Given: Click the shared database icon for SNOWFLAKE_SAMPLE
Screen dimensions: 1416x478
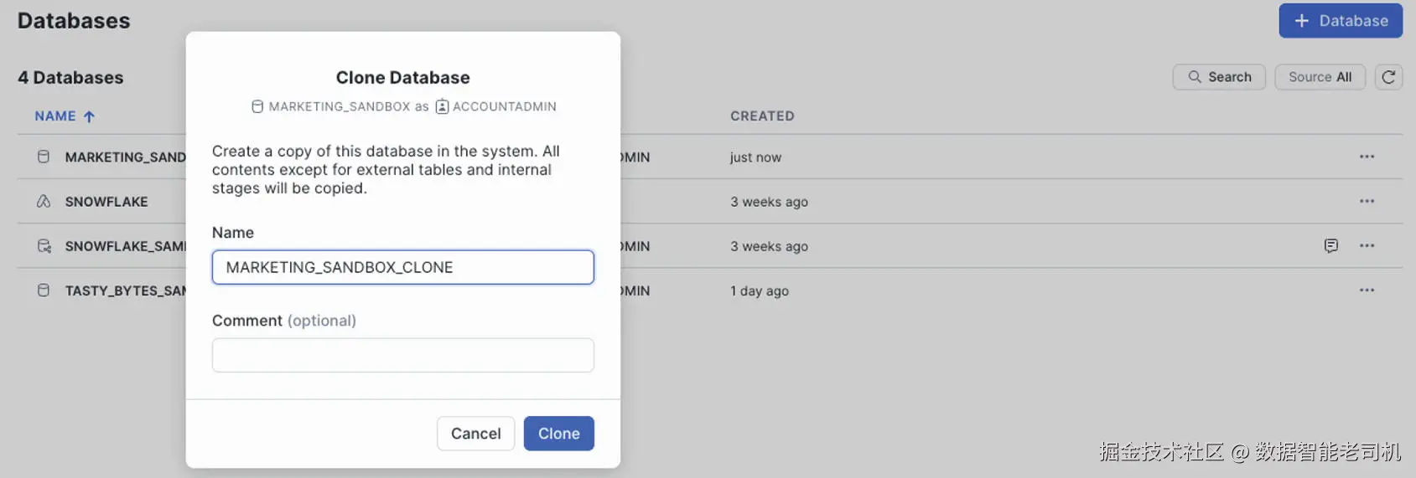Looking at the screenshot, I should coord(44,246).
